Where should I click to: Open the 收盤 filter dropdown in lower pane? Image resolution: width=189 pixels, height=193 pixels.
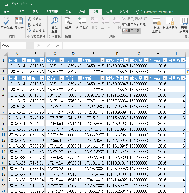point(102,78)
